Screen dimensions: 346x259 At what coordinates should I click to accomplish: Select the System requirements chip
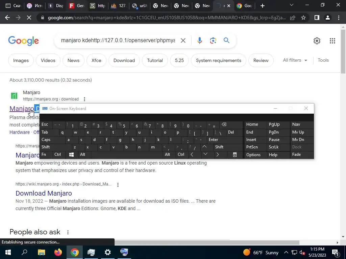pyautogui.click(x=219, y=60)
